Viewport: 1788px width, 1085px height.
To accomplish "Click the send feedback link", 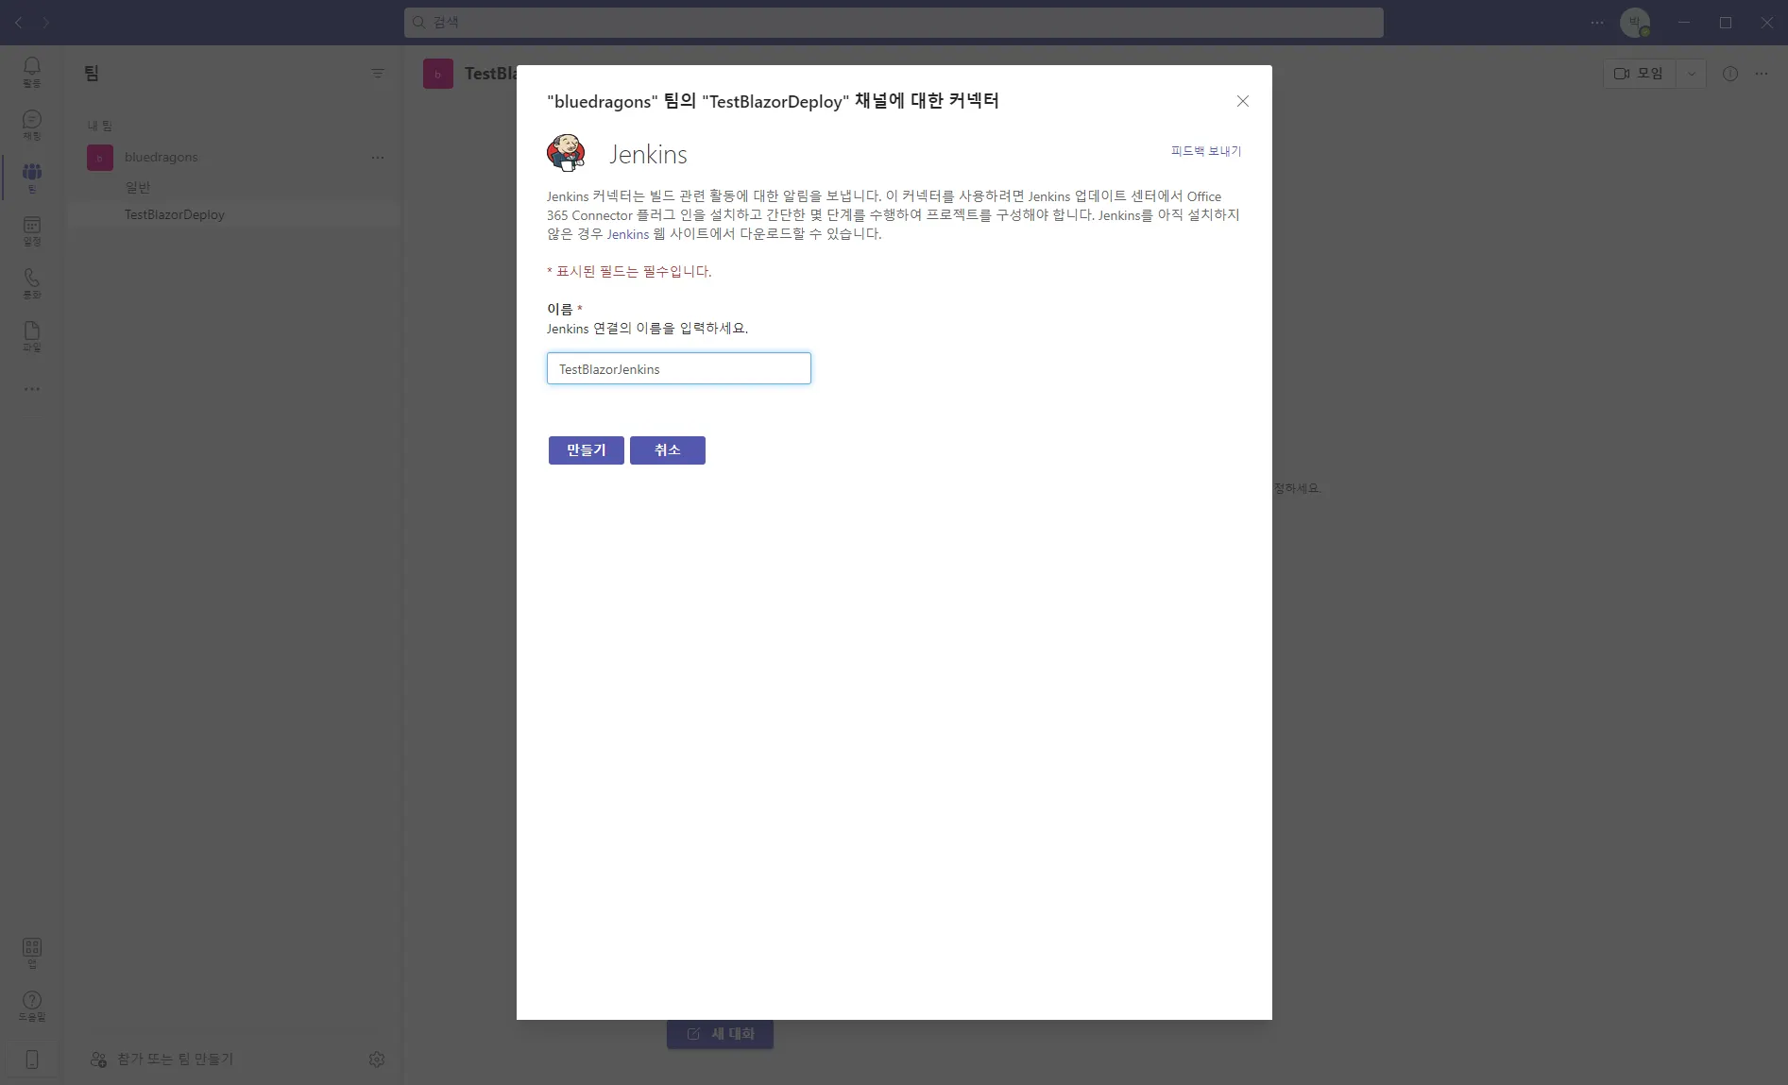I will [1206, 151].
